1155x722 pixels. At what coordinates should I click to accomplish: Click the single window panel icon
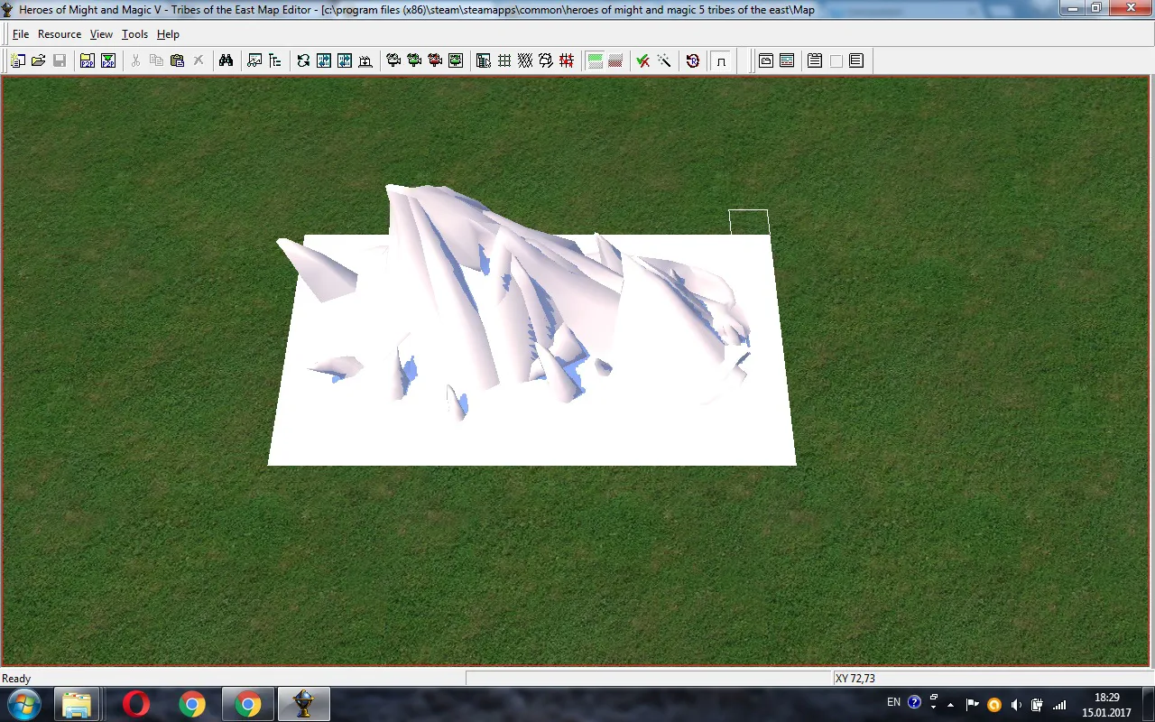[766, 60]
